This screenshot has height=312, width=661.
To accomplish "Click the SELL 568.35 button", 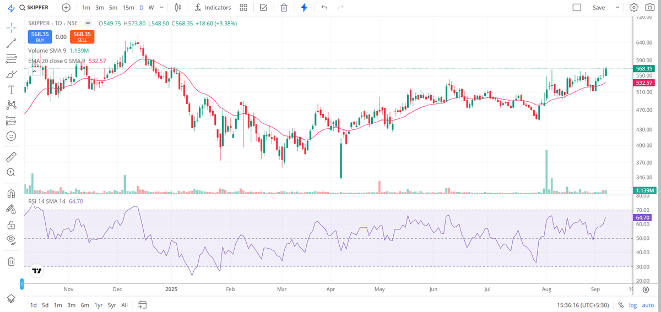I will pyautogui.click(x=82, y=36).
